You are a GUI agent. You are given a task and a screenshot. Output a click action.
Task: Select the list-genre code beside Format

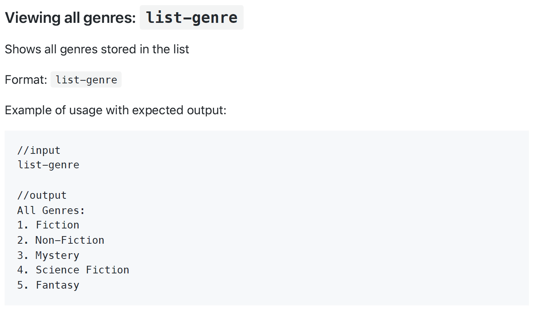(x=86, y=80)
